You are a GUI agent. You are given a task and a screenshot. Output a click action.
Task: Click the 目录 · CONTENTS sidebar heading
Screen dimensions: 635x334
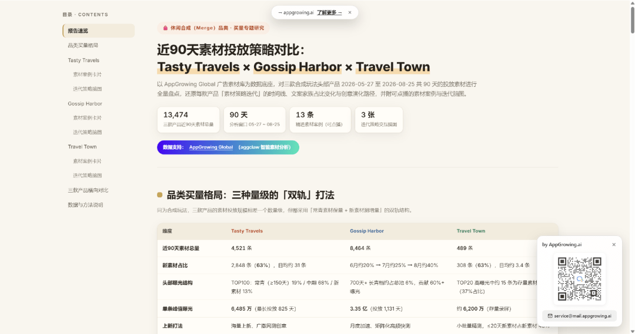click(85, 15)
